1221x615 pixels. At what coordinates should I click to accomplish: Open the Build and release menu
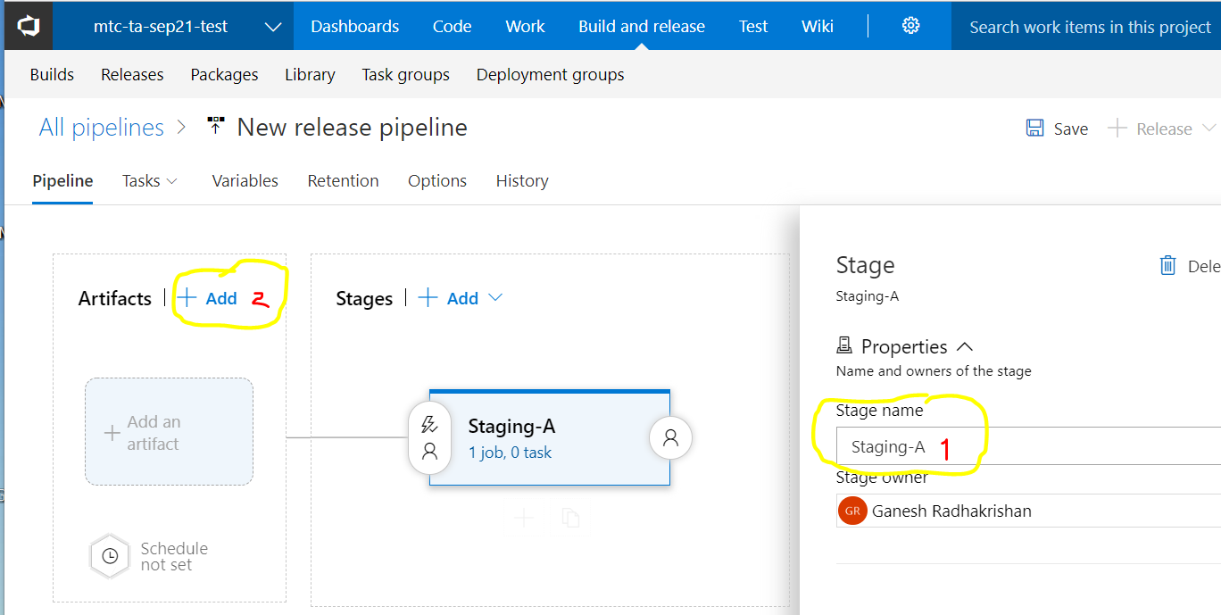[x=641, y=27]
